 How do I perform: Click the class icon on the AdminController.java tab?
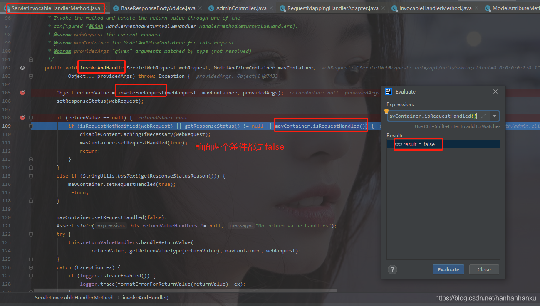click(212, 8)
